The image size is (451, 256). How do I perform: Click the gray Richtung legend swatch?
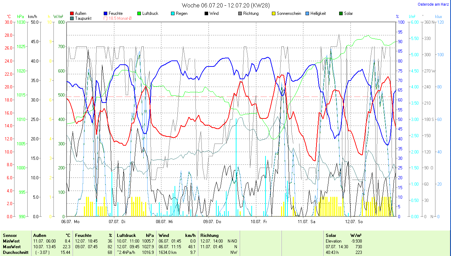coord(240,13)
